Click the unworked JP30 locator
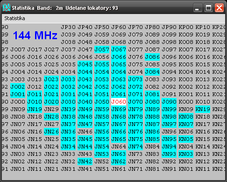The height and width of the screenshot is (182, 227). (x=68, y=27)
